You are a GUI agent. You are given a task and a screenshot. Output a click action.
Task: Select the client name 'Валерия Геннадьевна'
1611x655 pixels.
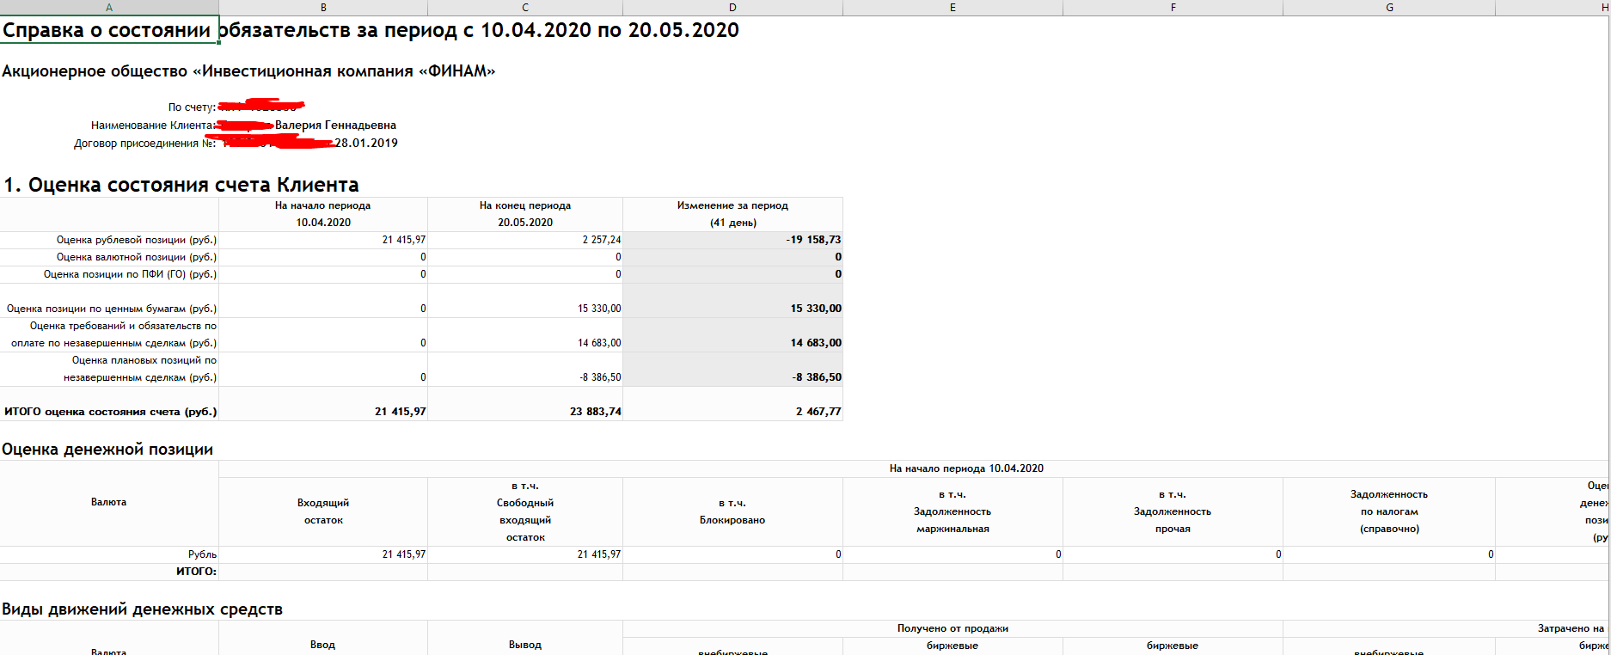(335, 125)
